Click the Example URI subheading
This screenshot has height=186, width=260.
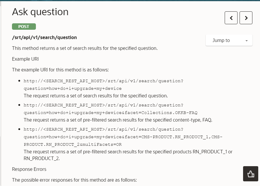[25, 59]
